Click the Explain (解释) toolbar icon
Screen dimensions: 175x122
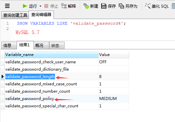pyautogui.click(x=69, y=6)
